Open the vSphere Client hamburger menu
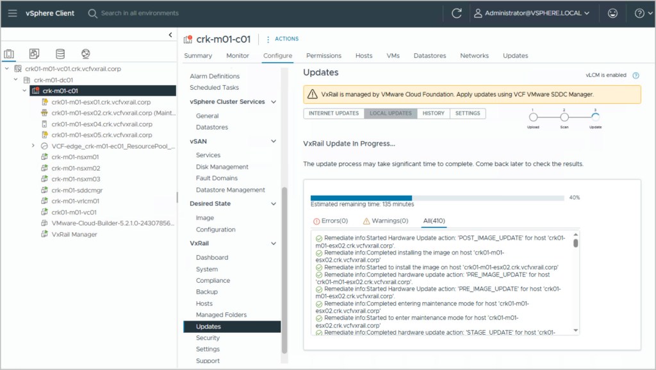Viewport: 656px width, 370px height. 12,13
